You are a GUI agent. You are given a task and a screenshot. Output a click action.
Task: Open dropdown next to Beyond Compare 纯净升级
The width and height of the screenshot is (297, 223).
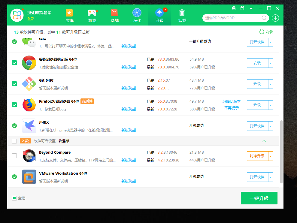pyautogui.click(x=271, y=156)
